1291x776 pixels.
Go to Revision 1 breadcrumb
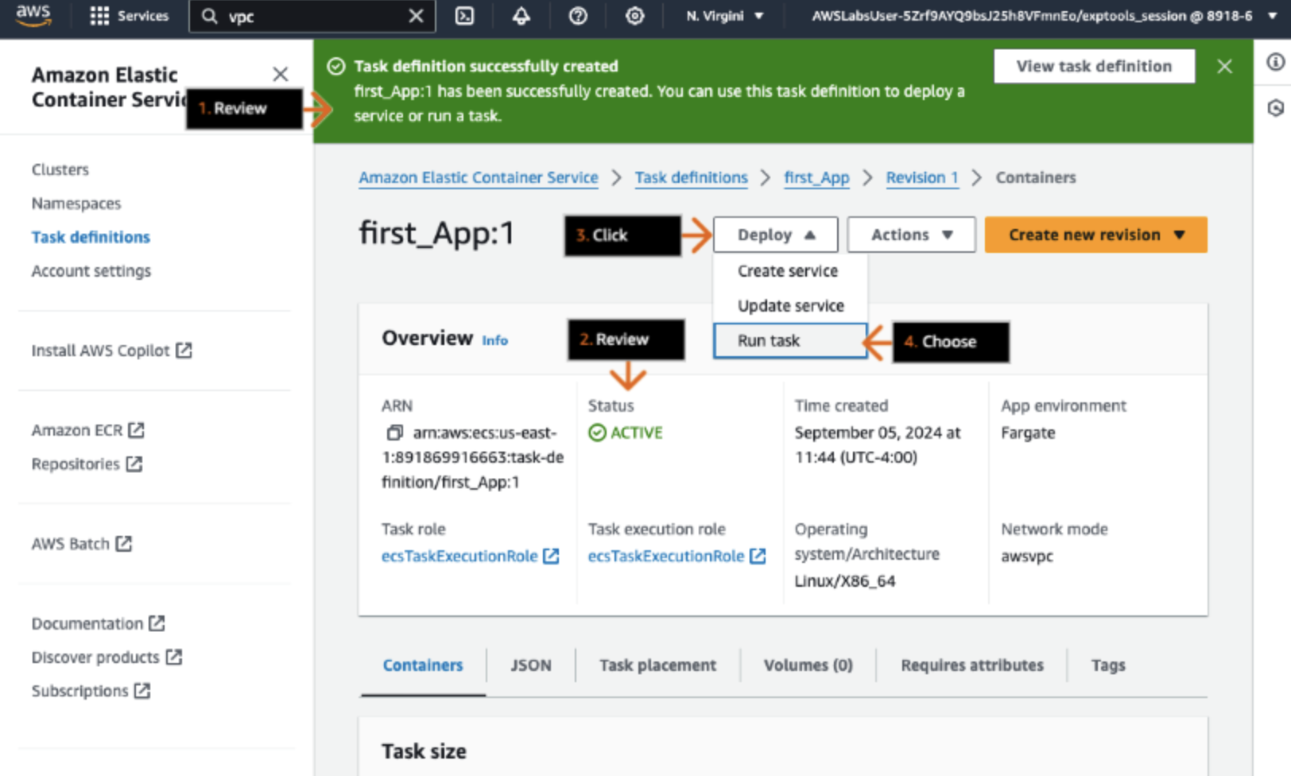click(x=922, y=177)
